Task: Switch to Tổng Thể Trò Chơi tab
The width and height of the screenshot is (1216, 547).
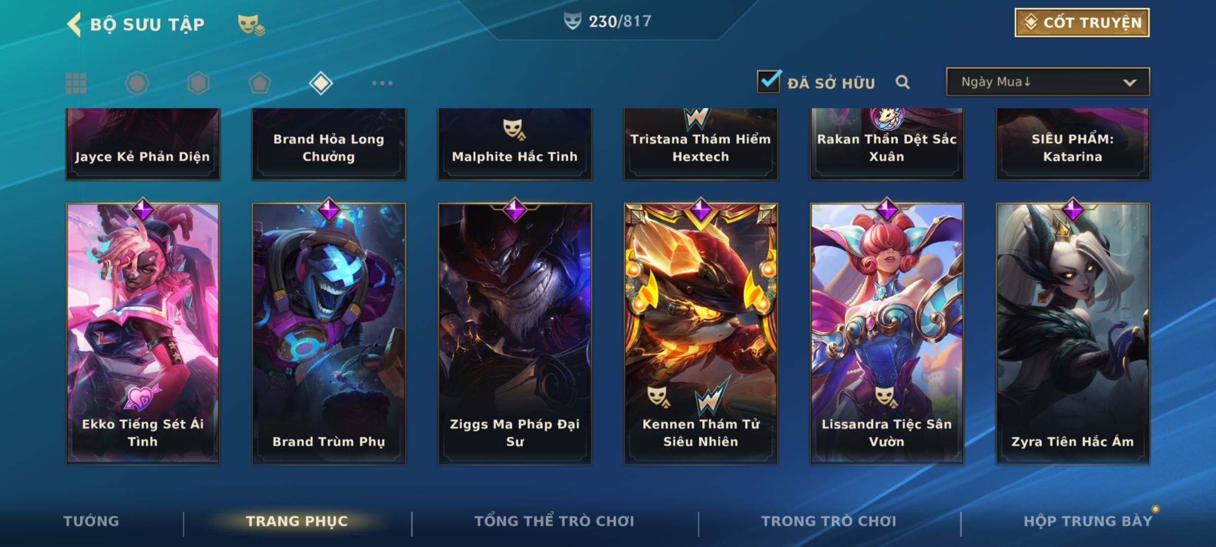Action: [x=554, y=521]
